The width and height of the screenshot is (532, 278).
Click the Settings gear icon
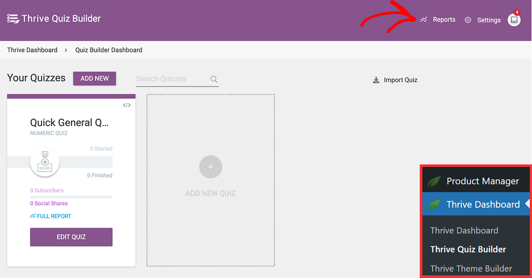point(468,20)
